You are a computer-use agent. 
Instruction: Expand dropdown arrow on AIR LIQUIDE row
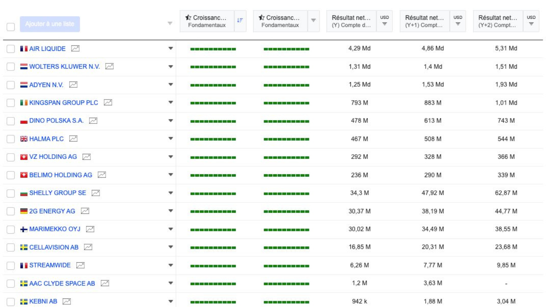(171, 48)
